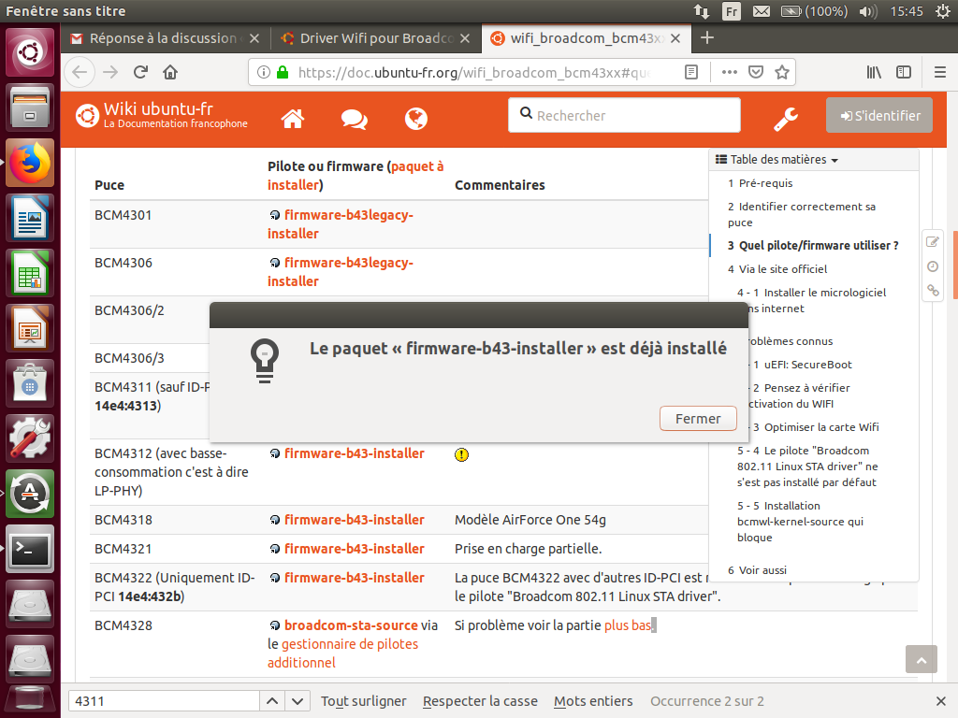Open Ubuntu Software center in the dock

[x=30, y=383]
